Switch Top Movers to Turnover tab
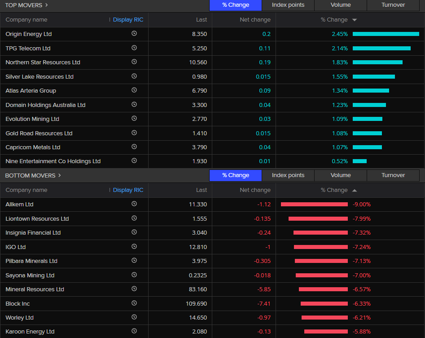This screenshot has height=338, width=425. coord(393,5)
